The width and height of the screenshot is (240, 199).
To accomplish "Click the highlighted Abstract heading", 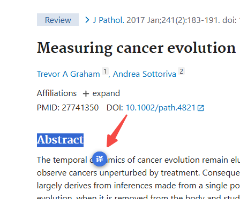I will tap(60, 140).
